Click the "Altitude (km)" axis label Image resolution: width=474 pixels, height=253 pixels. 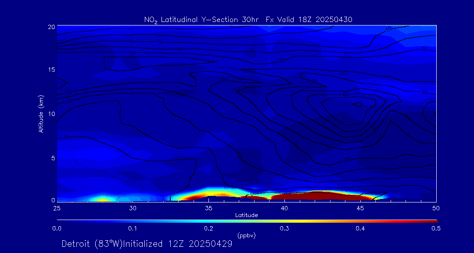tap(41, 114)
